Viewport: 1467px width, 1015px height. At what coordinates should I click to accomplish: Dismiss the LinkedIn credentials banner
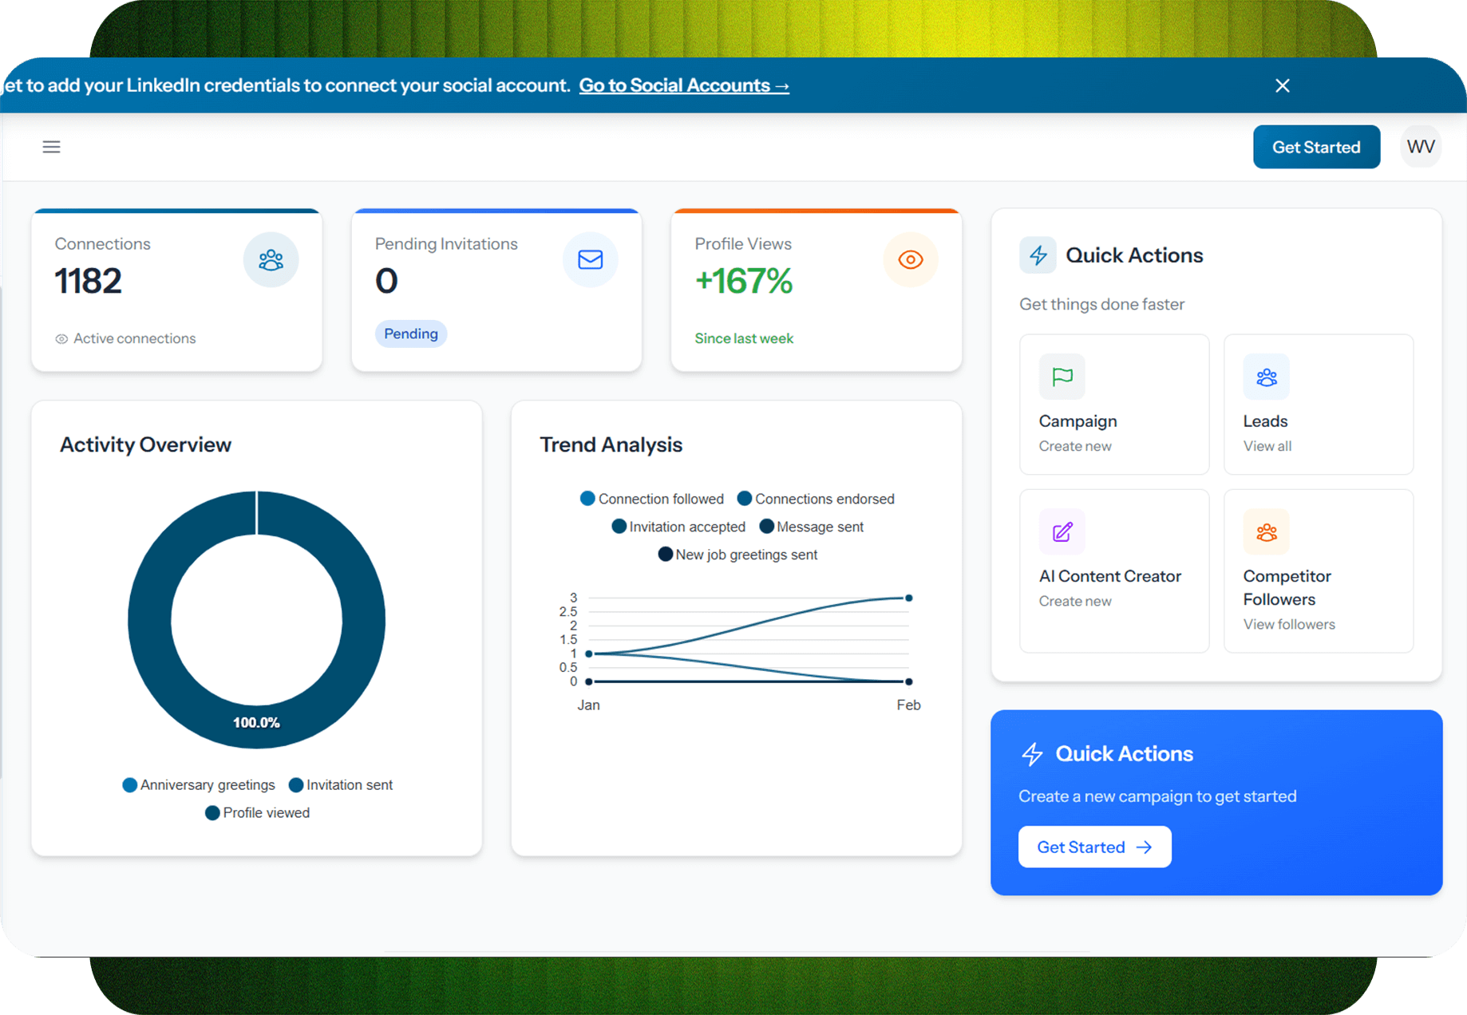click(x=1282, y=85)
